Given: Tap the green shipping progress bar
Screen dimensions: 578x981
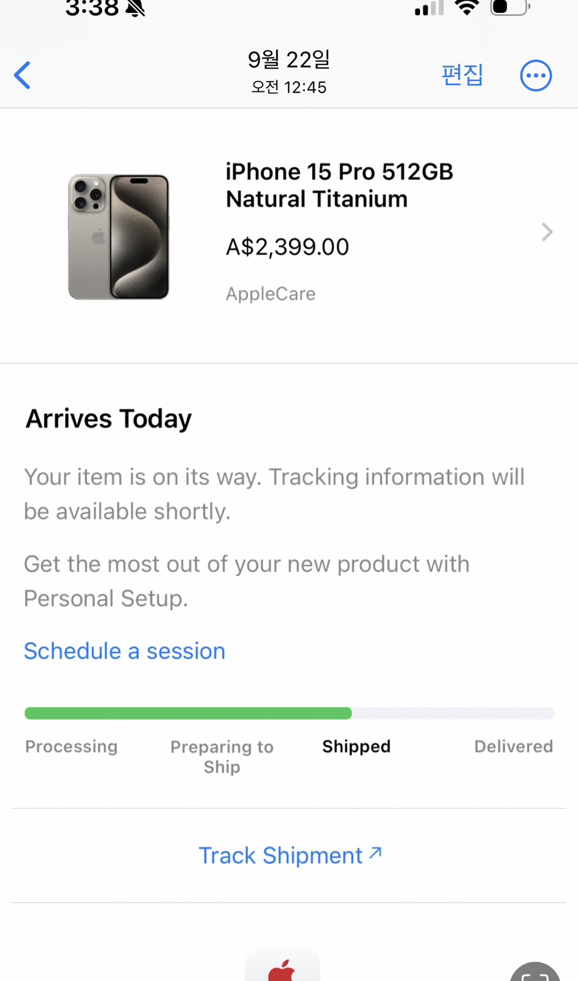Looking at the screenshot, I should [x=188, y=713].
